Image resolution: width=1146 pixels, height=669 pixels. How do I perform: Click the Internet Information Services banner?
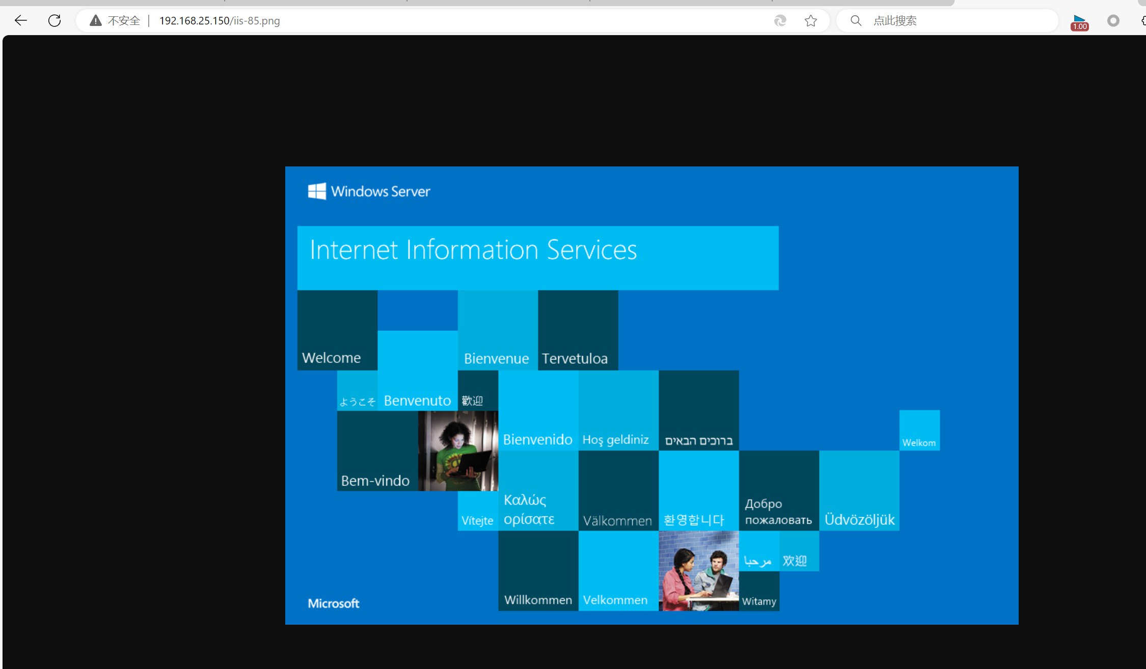(x=537, y=258)
